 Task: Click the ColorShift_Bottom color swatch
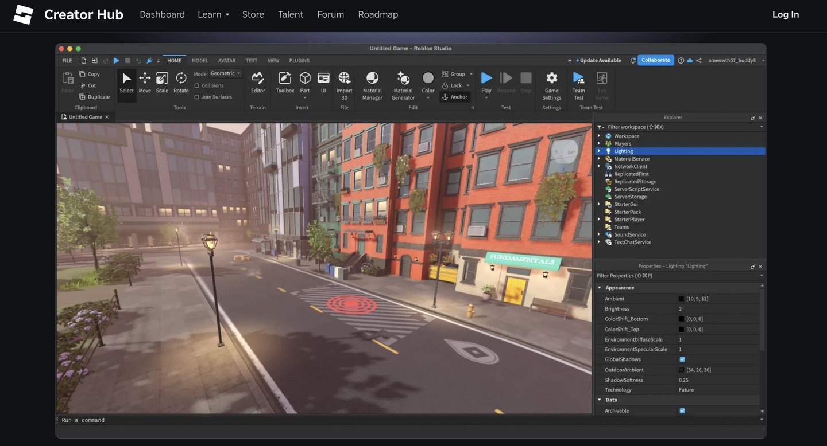682,319
